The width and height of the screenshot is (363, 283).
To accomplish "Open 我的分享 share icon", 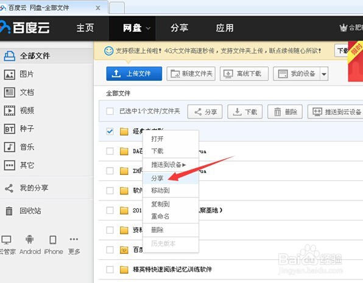I will click(9, 188).
